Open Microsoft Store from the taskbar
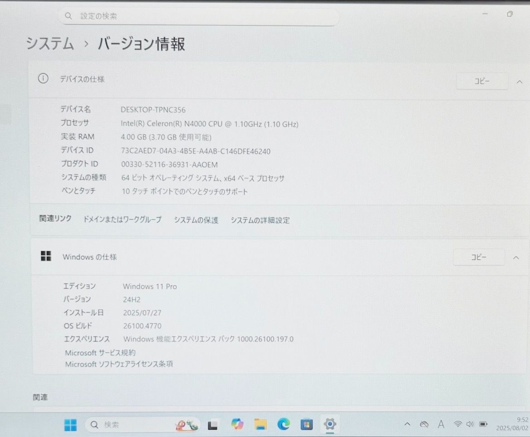 pyautogui.click(x=307, y=424)
